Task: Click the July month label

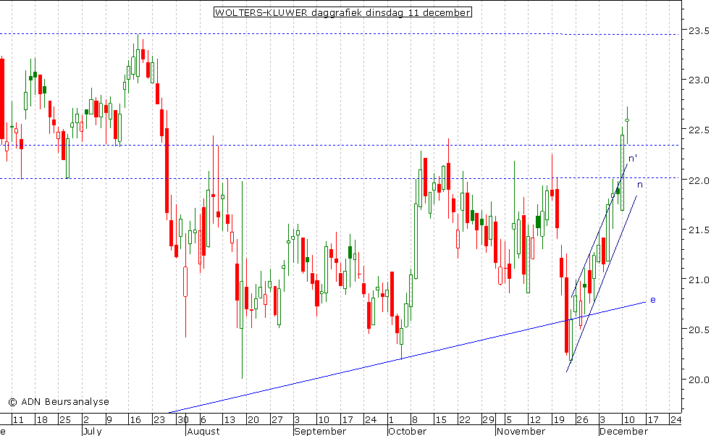Action: click(93, 431)
